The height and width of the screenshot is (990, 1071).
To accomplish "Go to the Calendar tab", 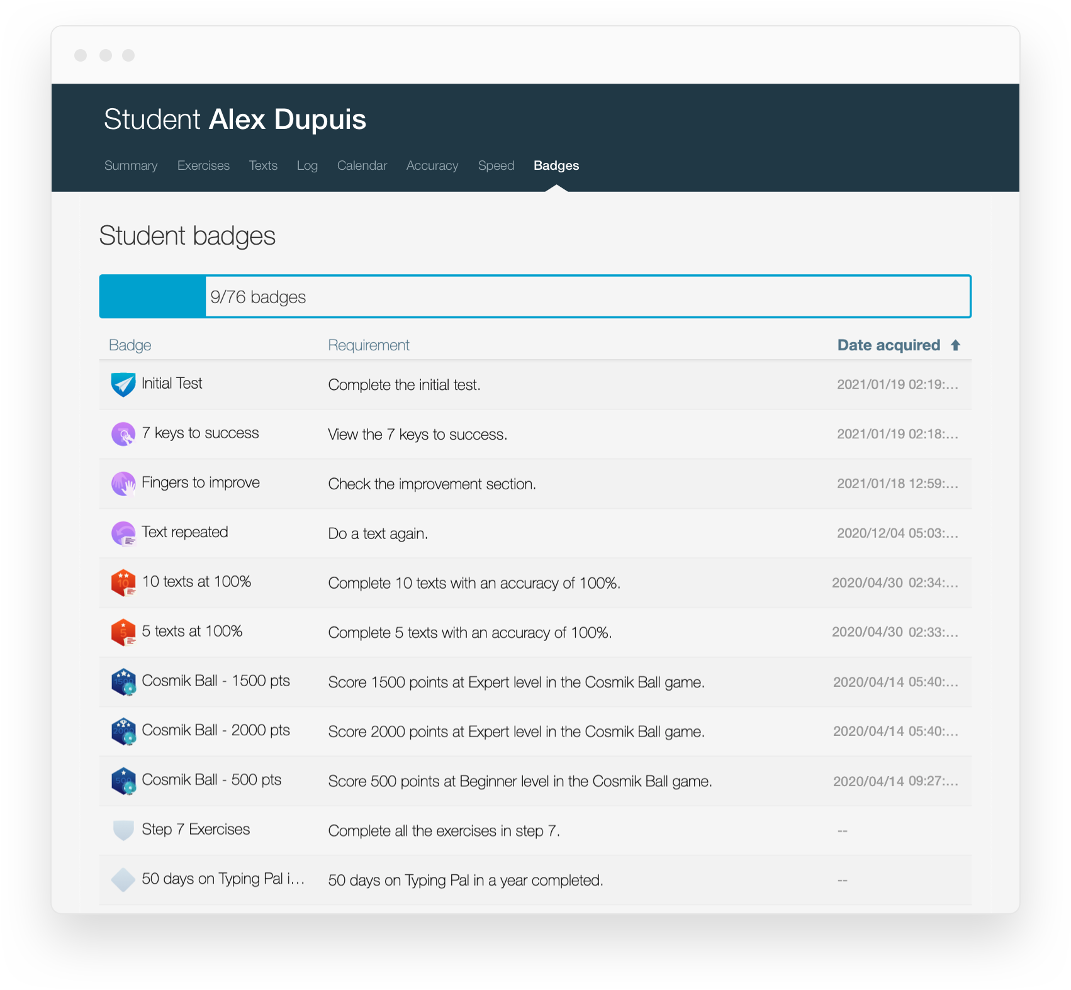I will pyautogui.click(x=362, y=165).
